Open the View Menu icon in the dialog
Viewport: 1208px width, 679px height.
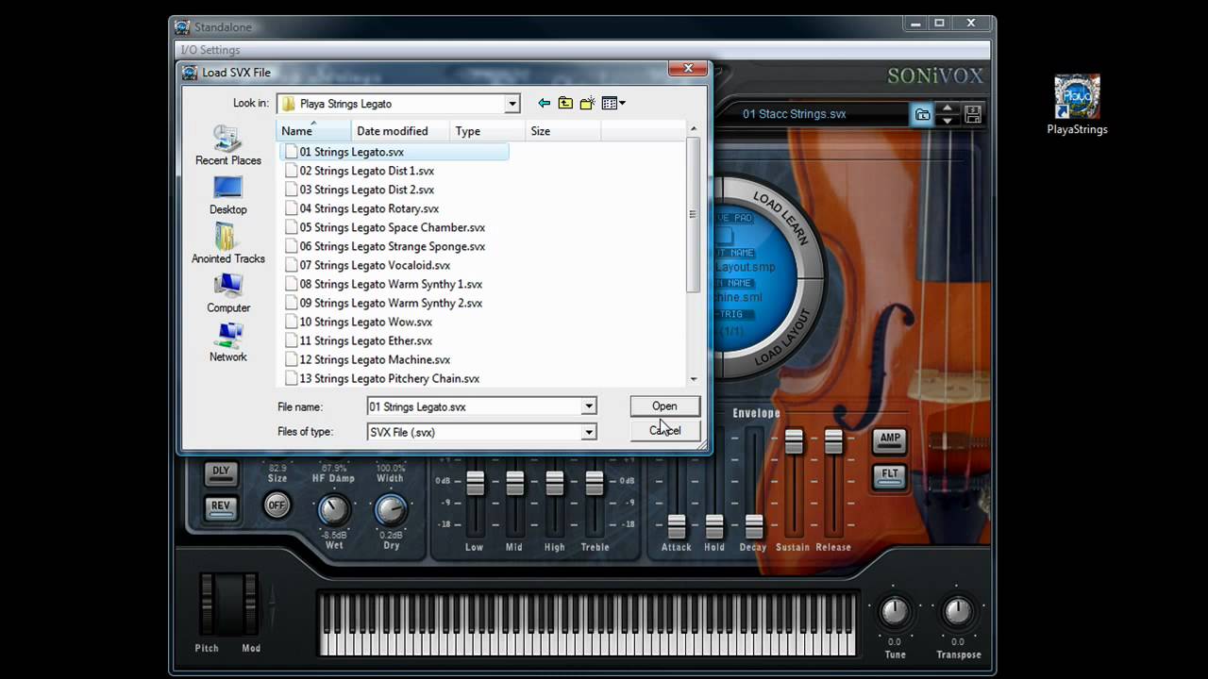tap(613, 104)
